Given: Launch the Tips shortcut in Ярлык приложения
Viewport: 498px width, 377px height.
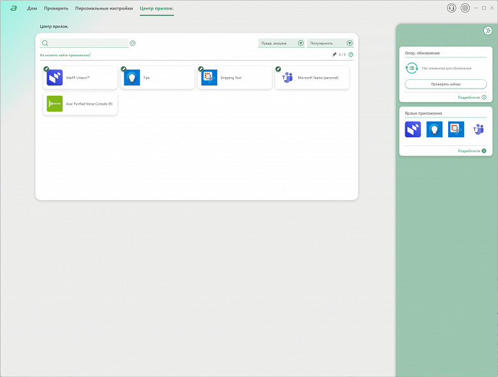Looking at the screenshot, I should coord(434,129).
